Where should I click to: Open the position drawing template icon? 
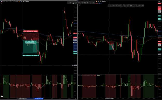point(70,3)
